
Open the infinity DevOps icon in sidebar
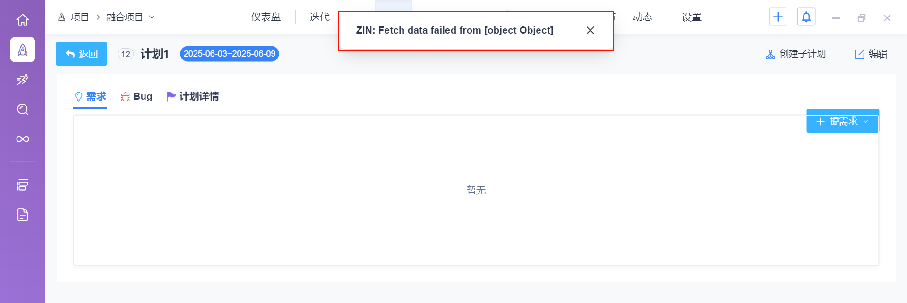[x=23, y=139]
